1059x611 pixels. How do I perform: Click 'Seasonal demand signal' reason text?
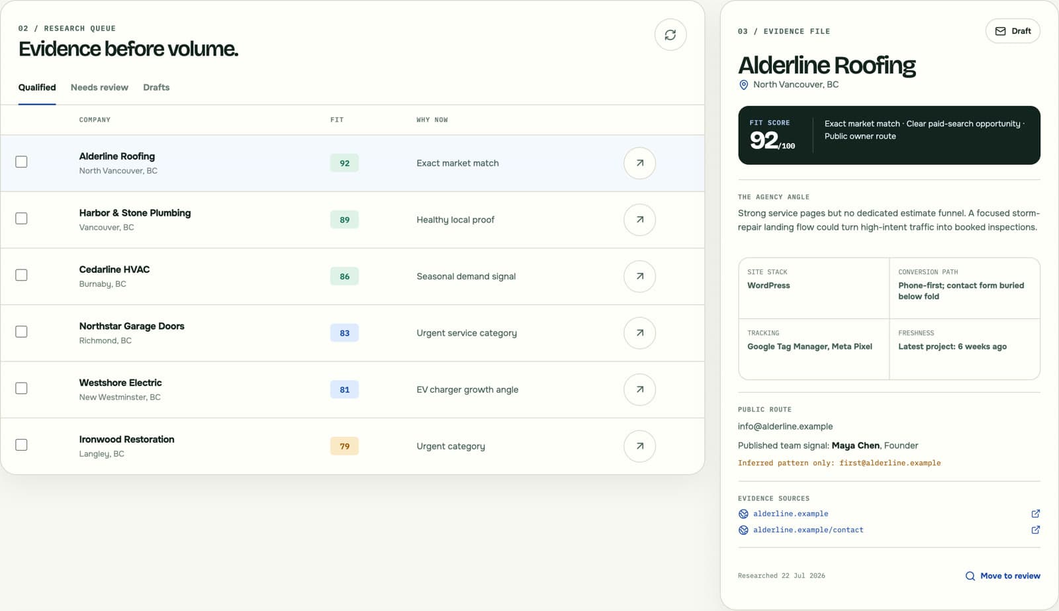pyautogui.click(x=466, y=276)
